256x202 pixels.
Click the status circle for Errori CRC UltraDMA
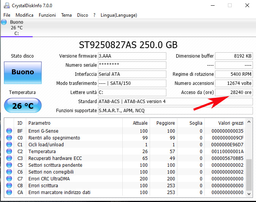9,179
